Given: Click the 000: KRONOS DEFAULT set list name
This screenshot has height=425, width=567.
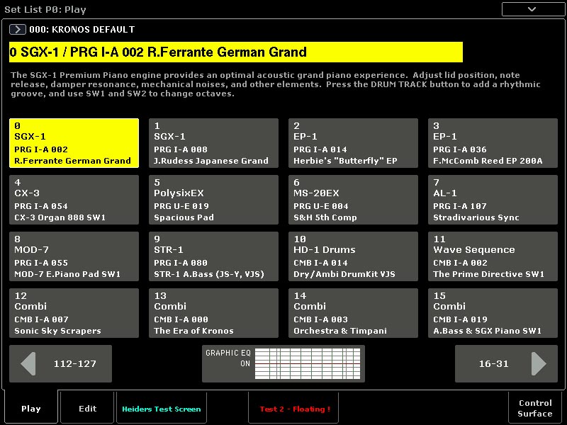Looking at the screenshot, I should coord(82,30).
